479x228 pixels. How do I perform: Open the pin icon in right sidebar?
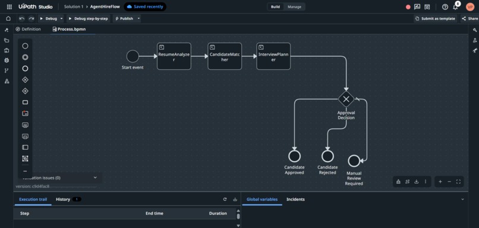474,50
